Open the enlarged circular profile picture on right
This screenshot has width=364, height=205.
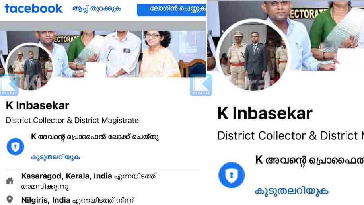(253, 56)
